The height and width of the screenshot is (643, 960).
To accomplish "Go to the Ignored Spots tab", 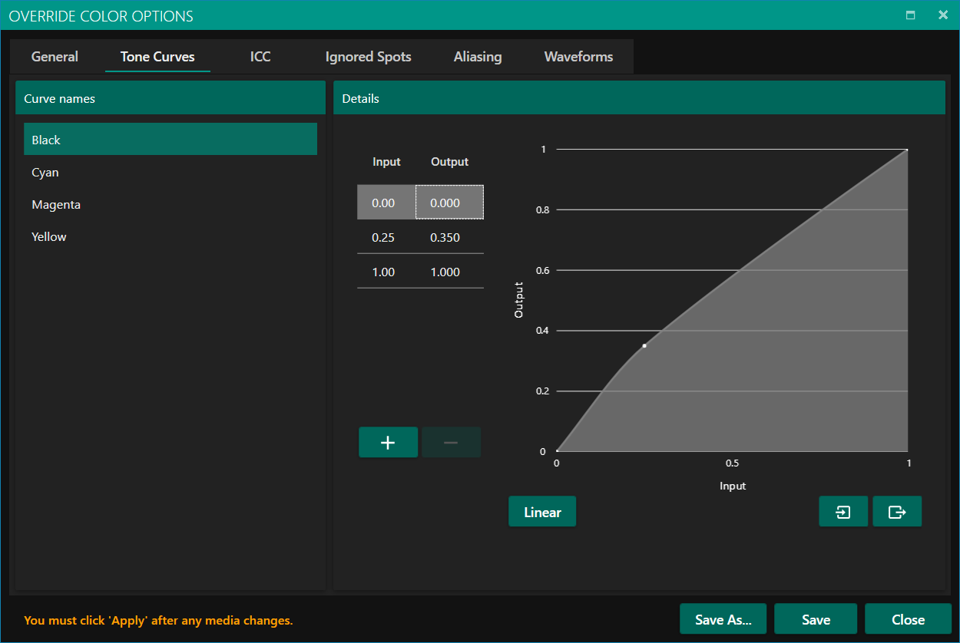I will point(368,57).
